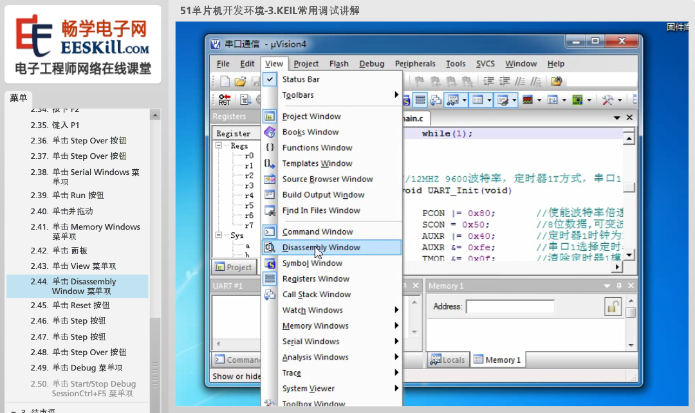Toggle the Memory 1 panel auto-hide pin
The height and width of the screenshot is (413, 695).
[x=619, y=286]
